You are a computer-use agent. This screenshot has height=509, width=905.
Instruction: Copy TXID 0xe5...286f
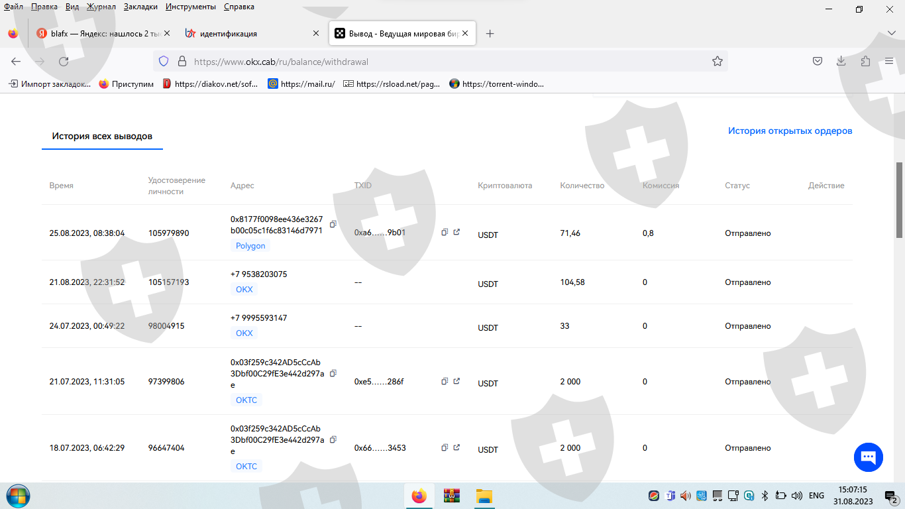(445, 382)
